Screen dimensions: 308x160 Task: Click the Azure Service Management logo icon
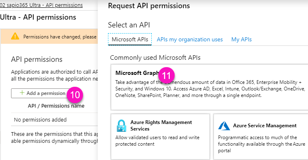(224, 126)
